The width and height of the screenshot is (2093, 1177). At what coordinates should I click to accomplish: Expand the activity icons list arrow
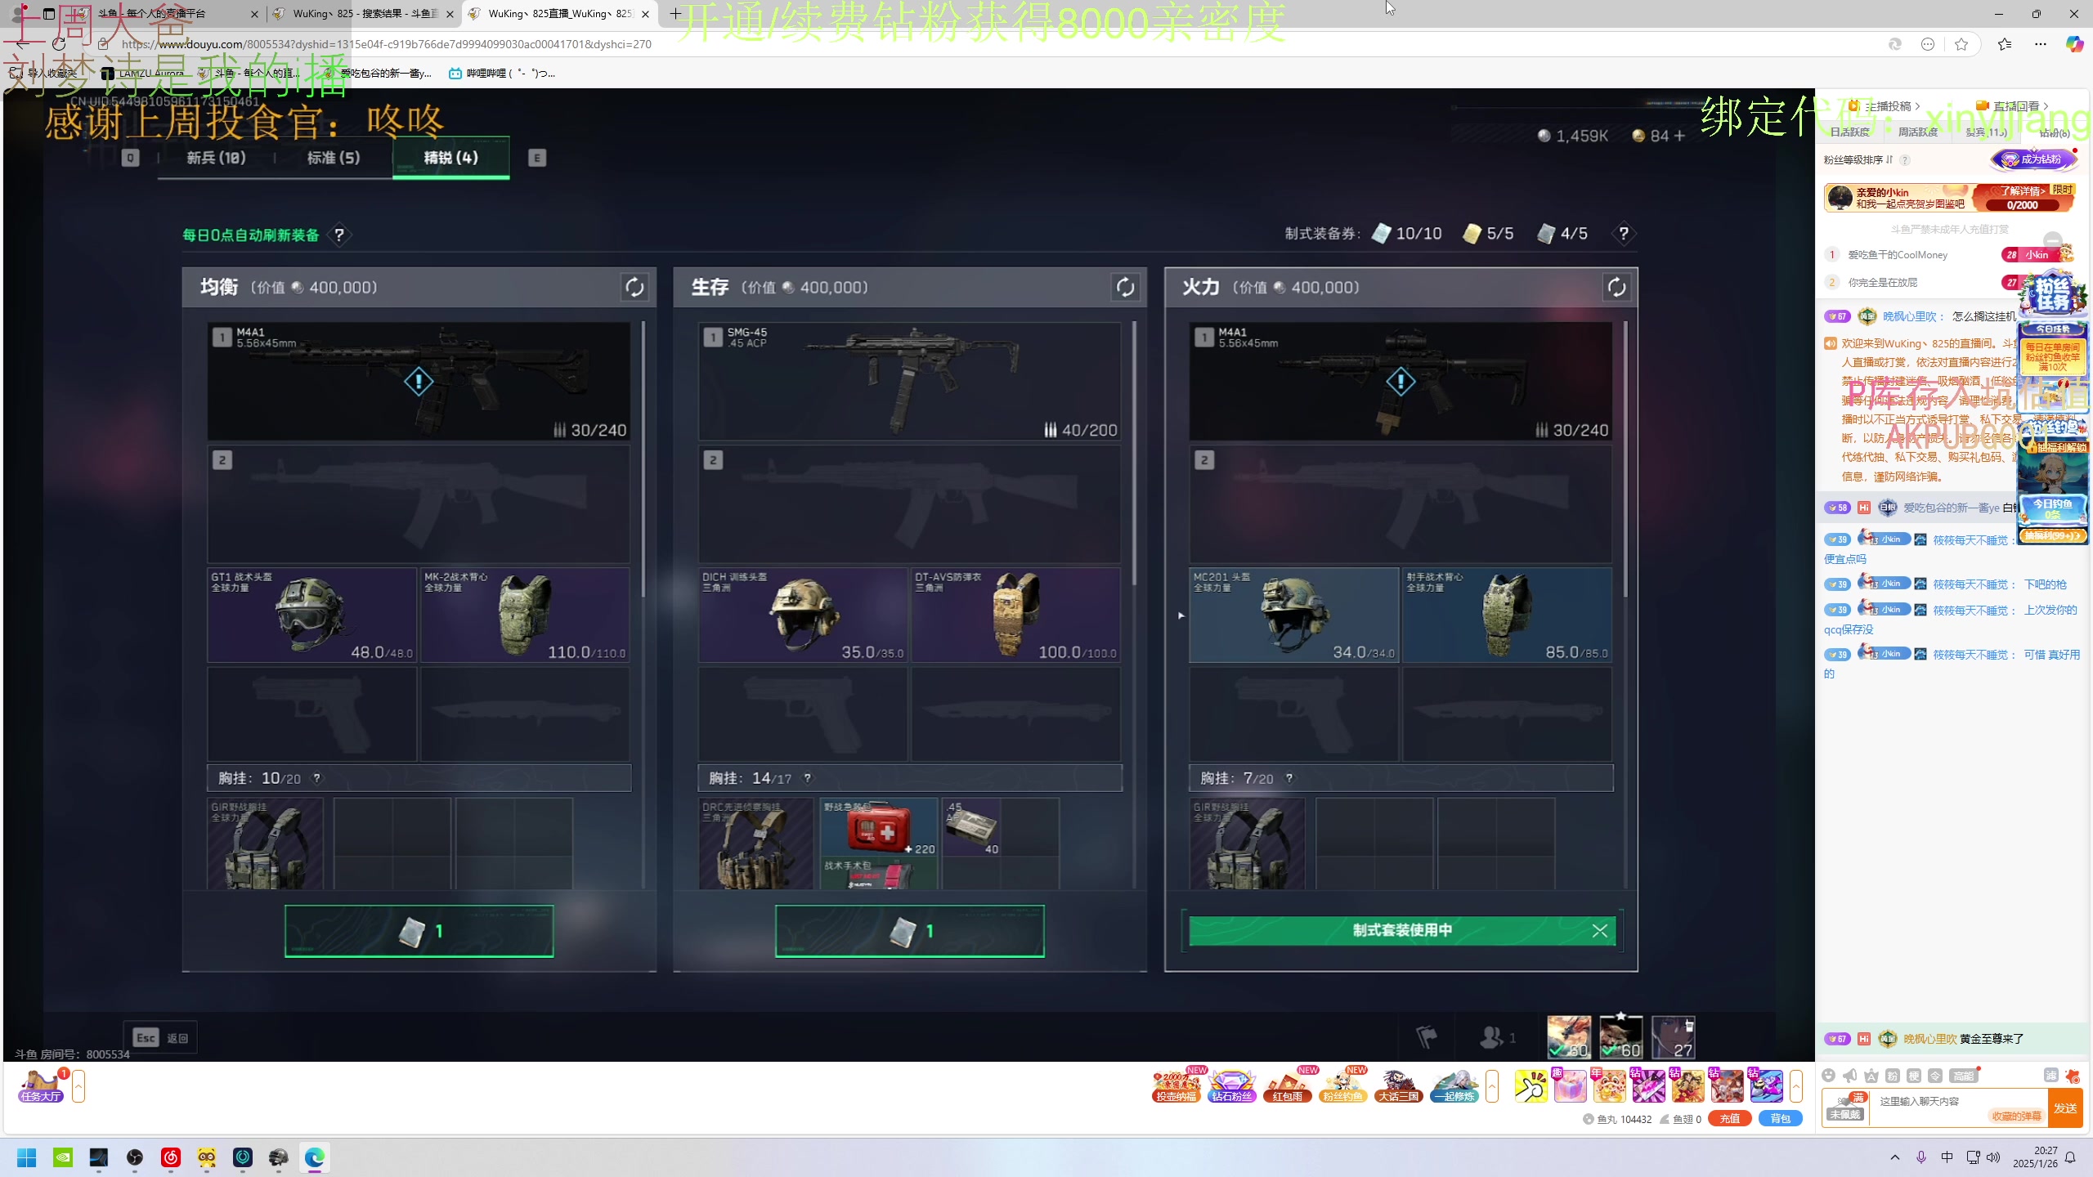coord(1492,1086)
